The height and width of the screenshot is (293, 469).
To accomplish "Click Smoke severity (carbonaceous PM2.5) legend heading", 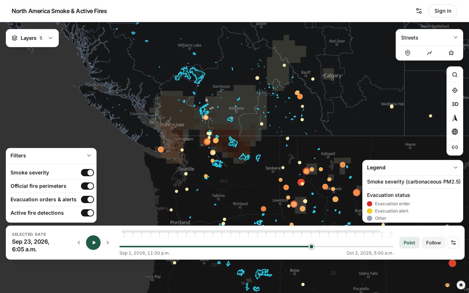I will pyautogui.click(x=414, y=182).
